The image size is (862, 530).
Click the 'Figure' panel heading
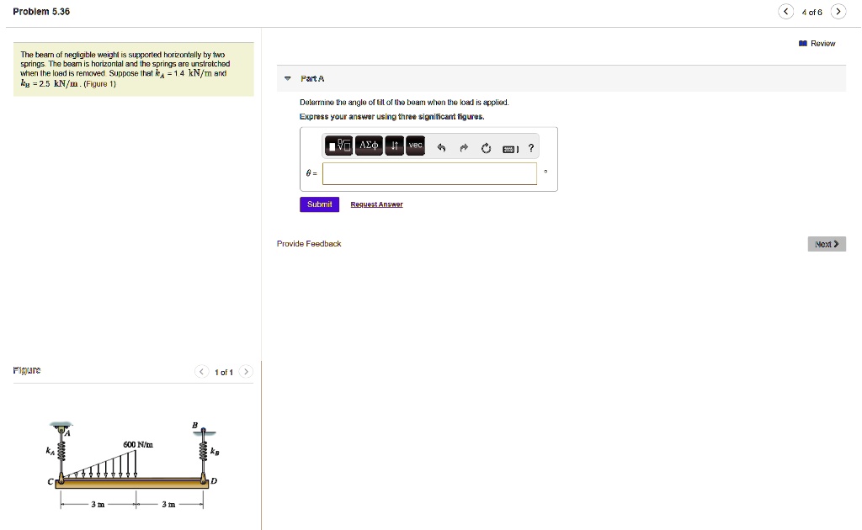(x=27, y=370)
